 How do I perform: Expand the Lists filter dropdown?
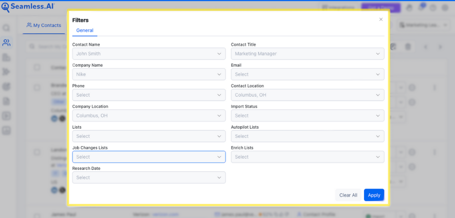point(149,136)
